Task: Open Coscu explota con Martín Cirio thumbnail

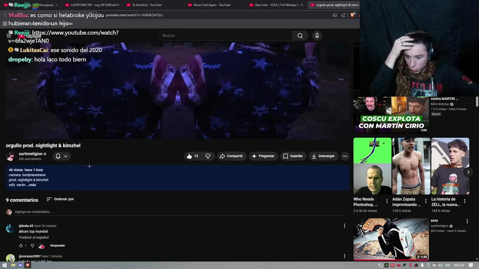Action: point(391,115)
